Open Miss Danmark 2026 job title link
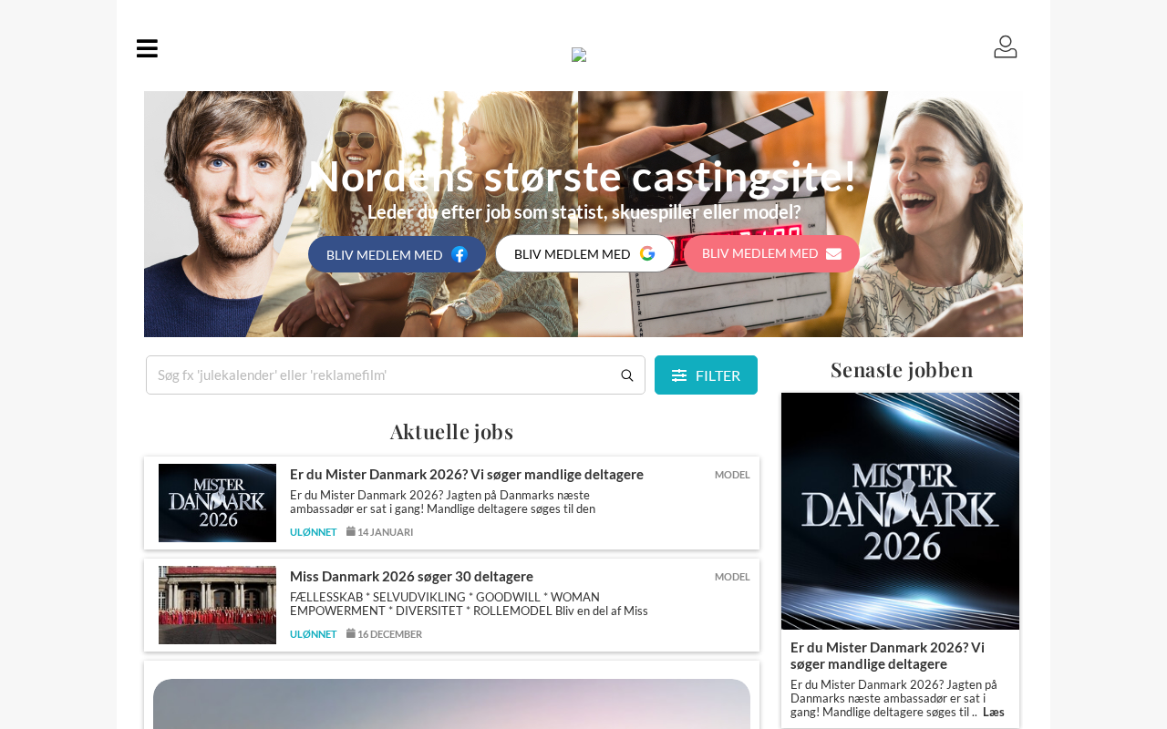 coord(411,576)
